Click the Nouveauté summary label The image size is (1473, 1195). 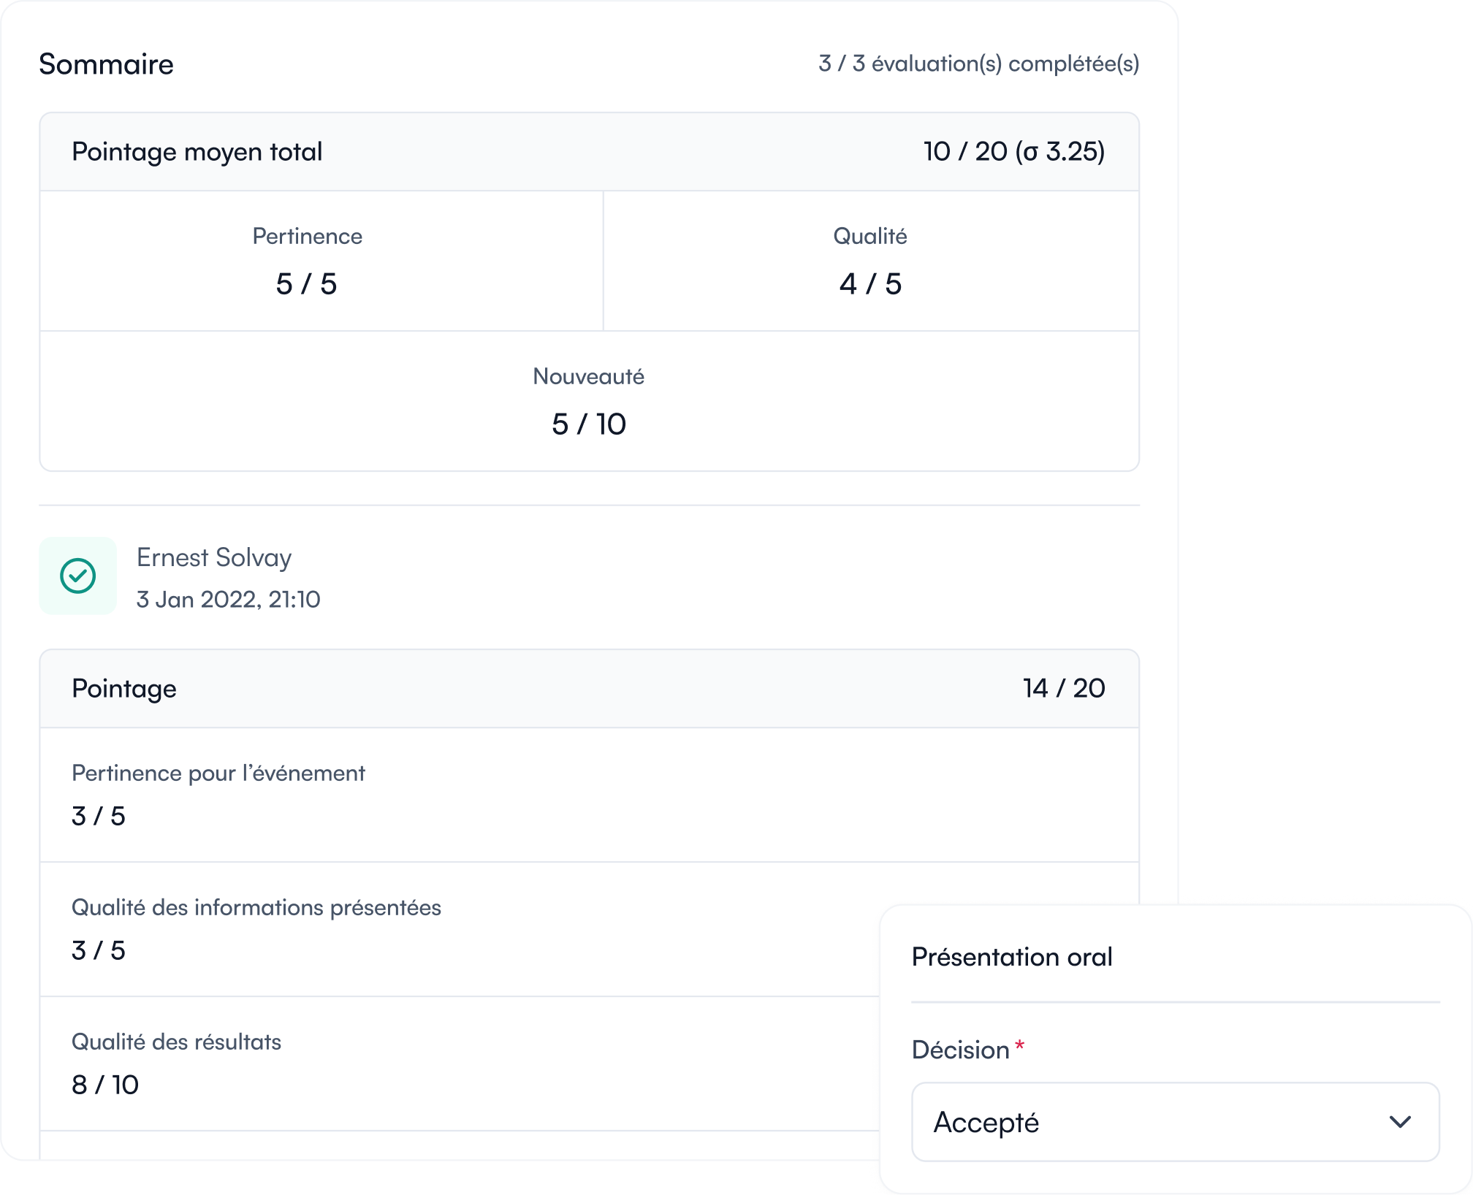pos(589,377)
